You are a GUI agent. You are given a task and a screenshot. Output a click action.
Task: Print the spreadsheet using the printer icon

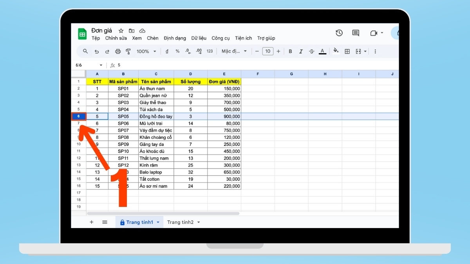118,51
